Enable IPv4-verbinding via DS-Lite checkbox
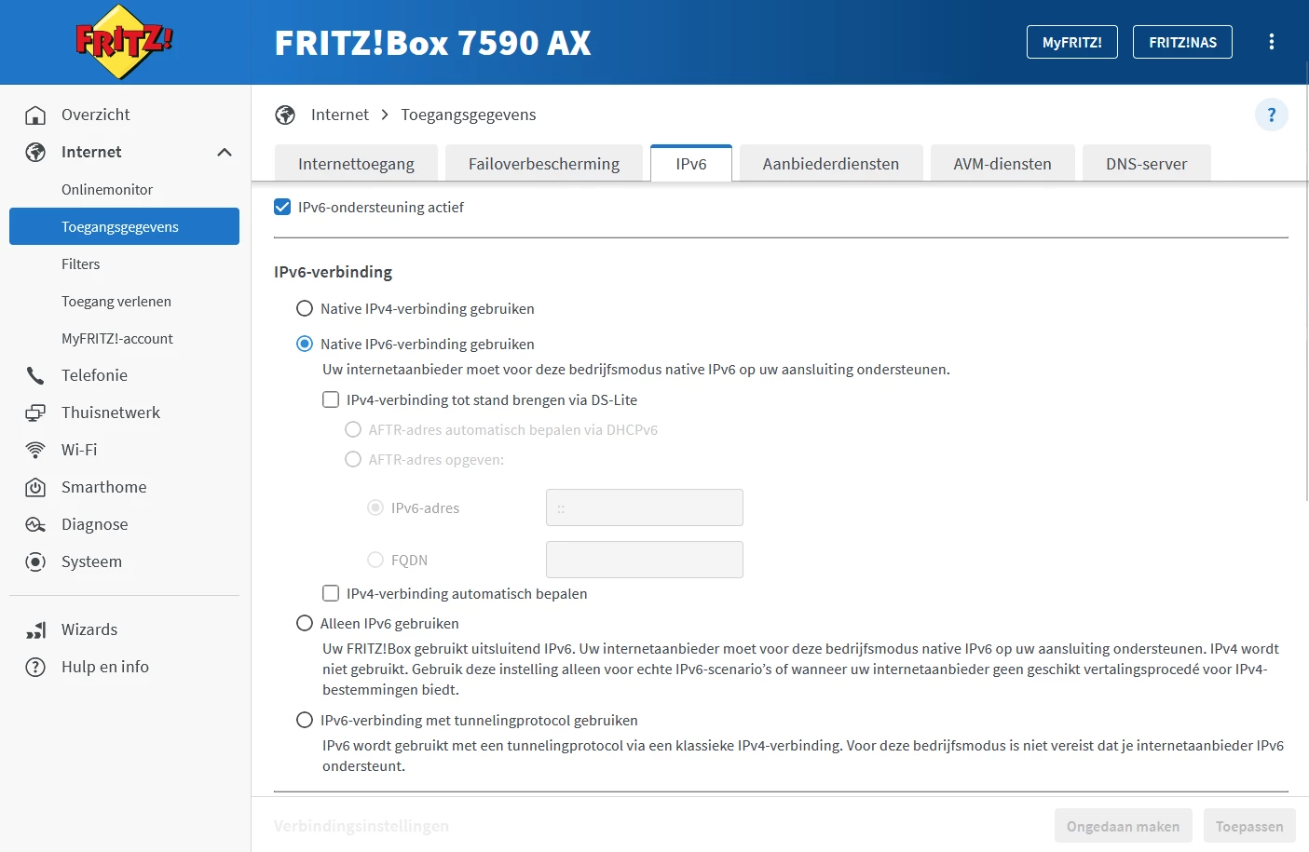 click(x=331, y=399)
